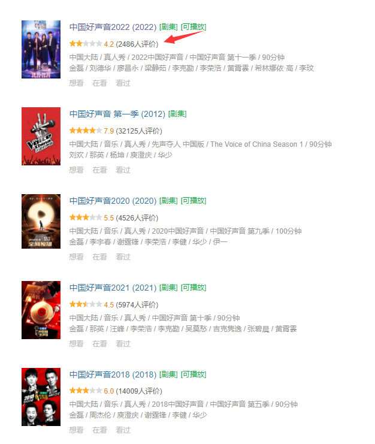Screen dimensions: 375x444
Task: Click the 中国好声音2022 poster thumbnail
Action: pos(41,49)
